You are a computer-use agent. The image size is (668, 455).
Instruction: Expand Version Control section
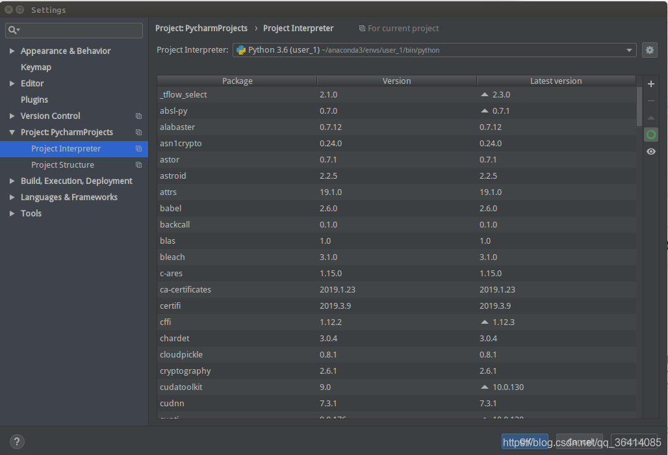pyautogui.click(x=12, y=116)
